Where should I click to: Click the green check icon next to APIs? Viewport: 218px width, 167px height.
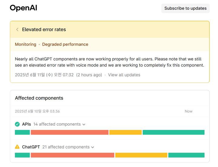point(17,124)
